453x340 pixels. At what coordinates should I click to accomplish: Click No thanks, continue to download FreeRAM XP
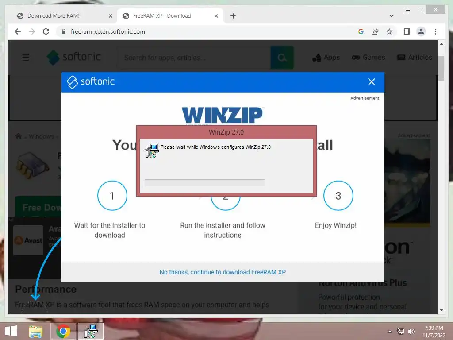coord(223,272)
